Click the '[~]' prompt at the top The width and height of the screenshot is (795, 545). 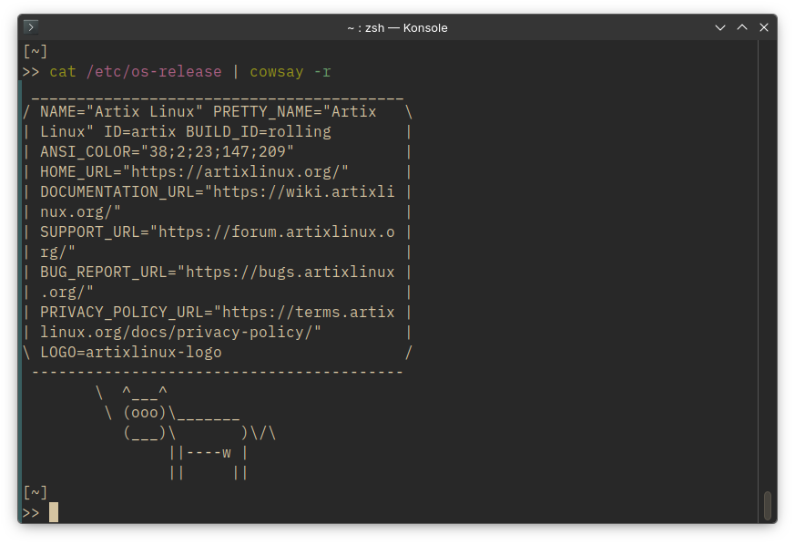point(35,51)
